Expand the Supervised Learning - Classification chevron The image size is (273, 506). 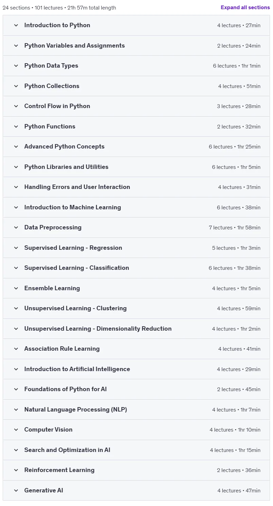(16, 268)
